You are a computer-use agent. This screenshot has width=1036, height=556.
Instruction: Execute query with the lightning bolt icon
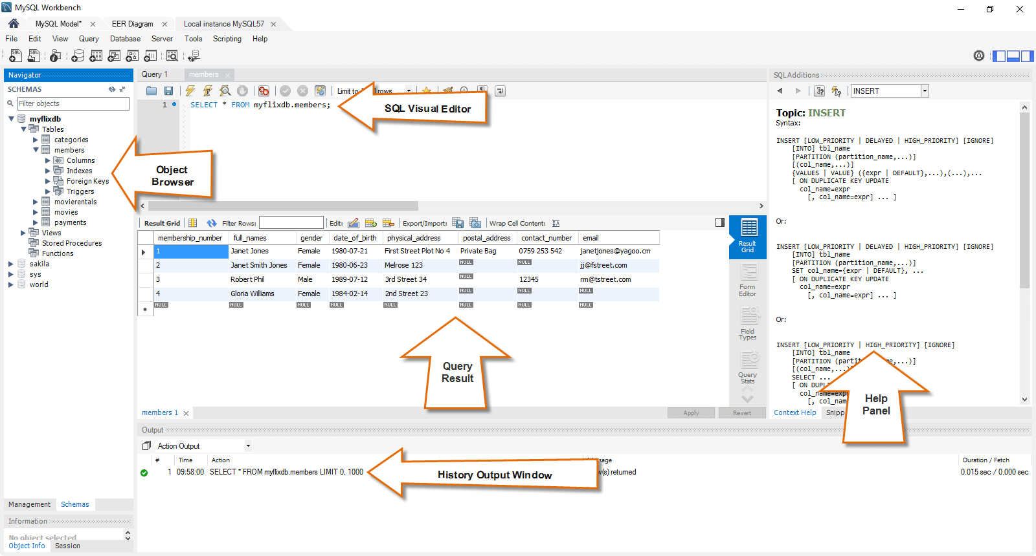[x=190, y=91]
